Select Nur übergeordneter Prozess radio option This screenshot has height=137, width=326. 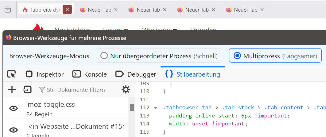105,56
